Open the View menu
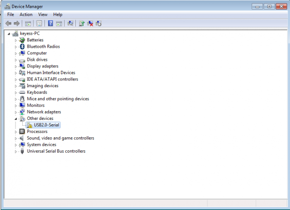The height and width of the screenshot is (210, 290). [x=43, y=14]
